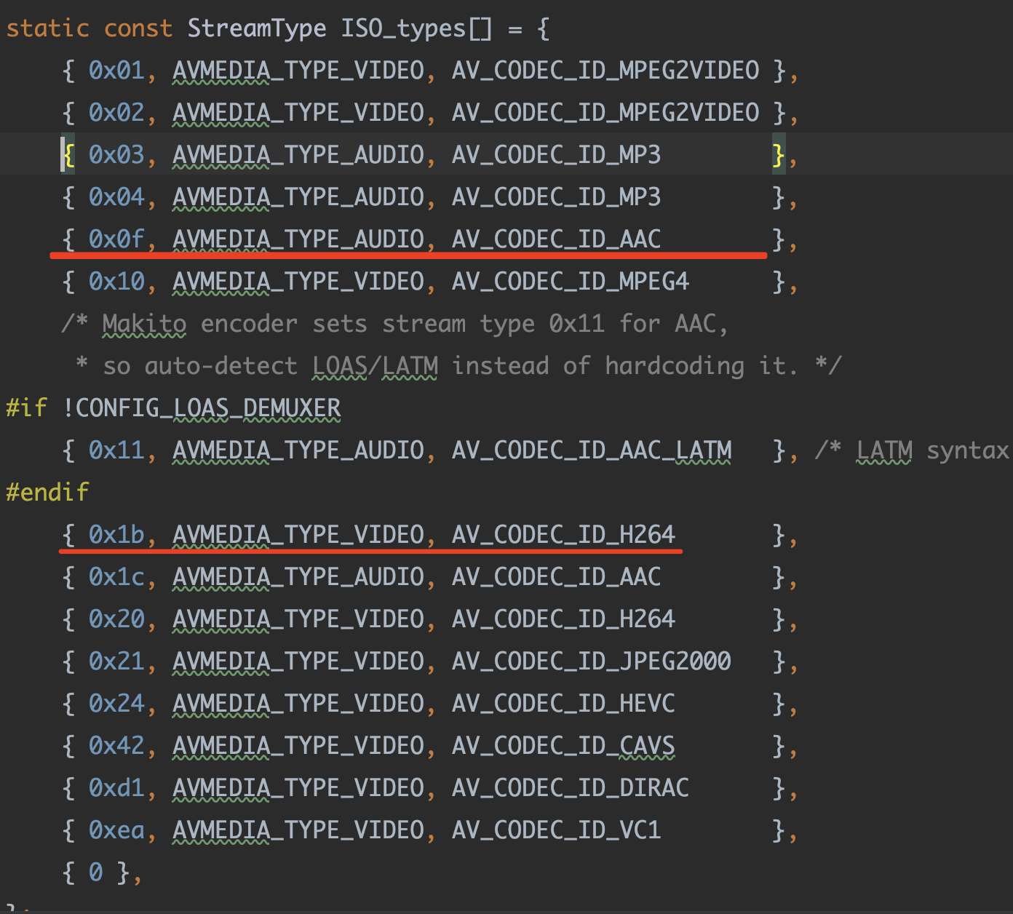This screenshot has height=914, width=1013.
Task: Click AV_CODEC_ID_MPEG2VIDEO on the 0x02 row
Action: click(605, 113)
